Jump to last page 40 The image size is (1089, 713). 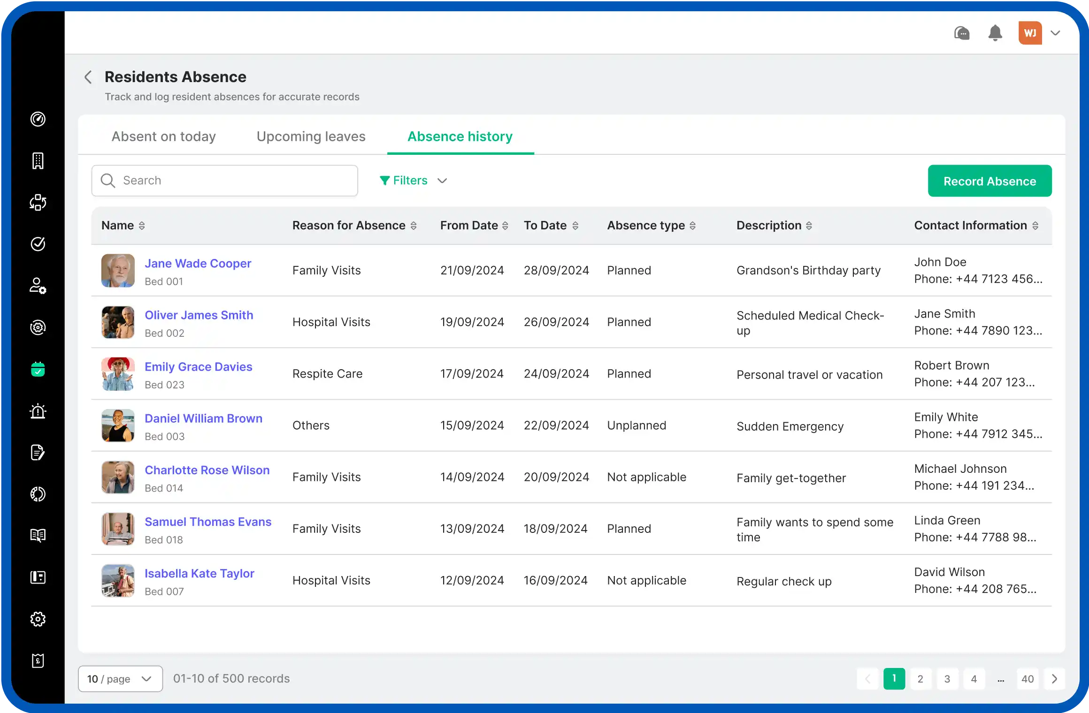(1028, 679)
